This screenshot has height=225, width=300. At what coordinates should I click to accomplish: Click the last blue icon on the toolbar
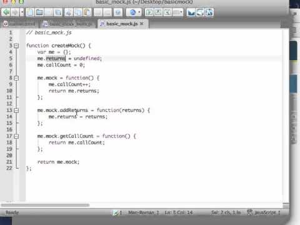tap(209, 12)
